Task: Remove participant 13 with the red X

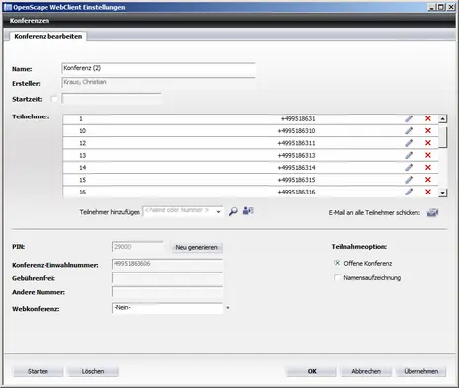Action: click(428, 155)
